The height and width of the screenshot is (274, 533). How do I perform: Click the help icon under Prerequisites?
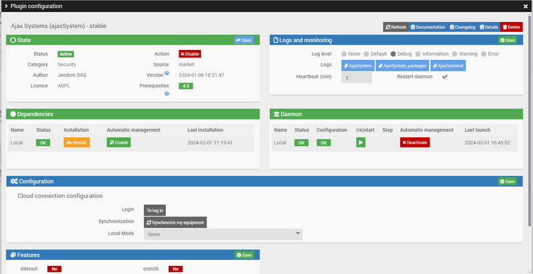pyautogui.click(x=167, y=93)
